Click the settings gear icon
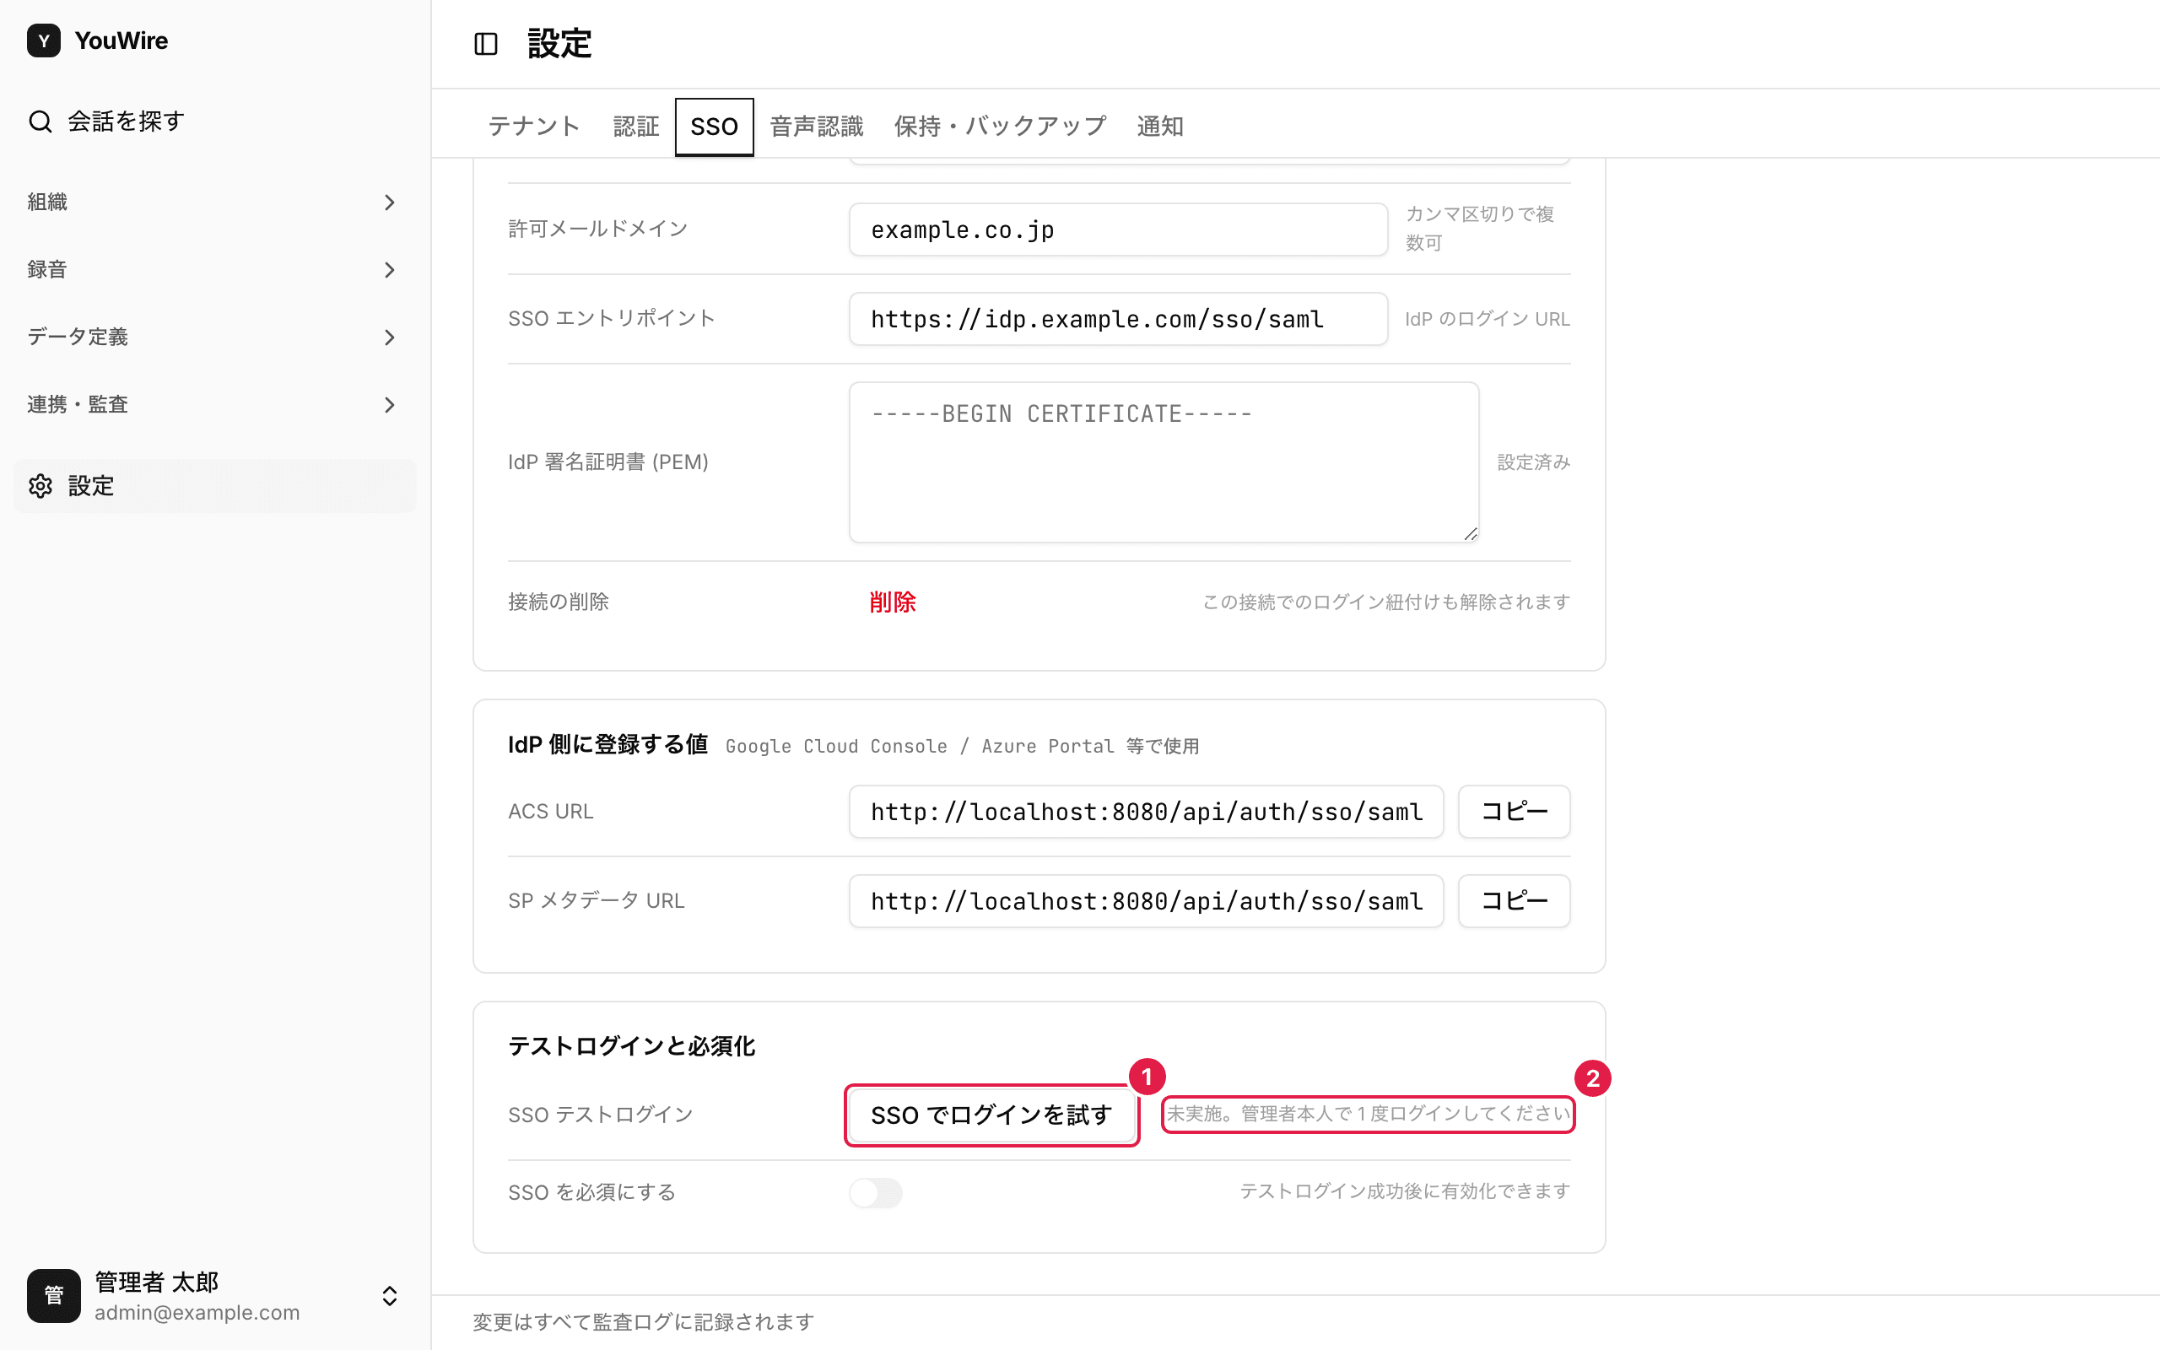This screenshot has width=2160, height=1350. pyautogui.click(x=40, y=486)
